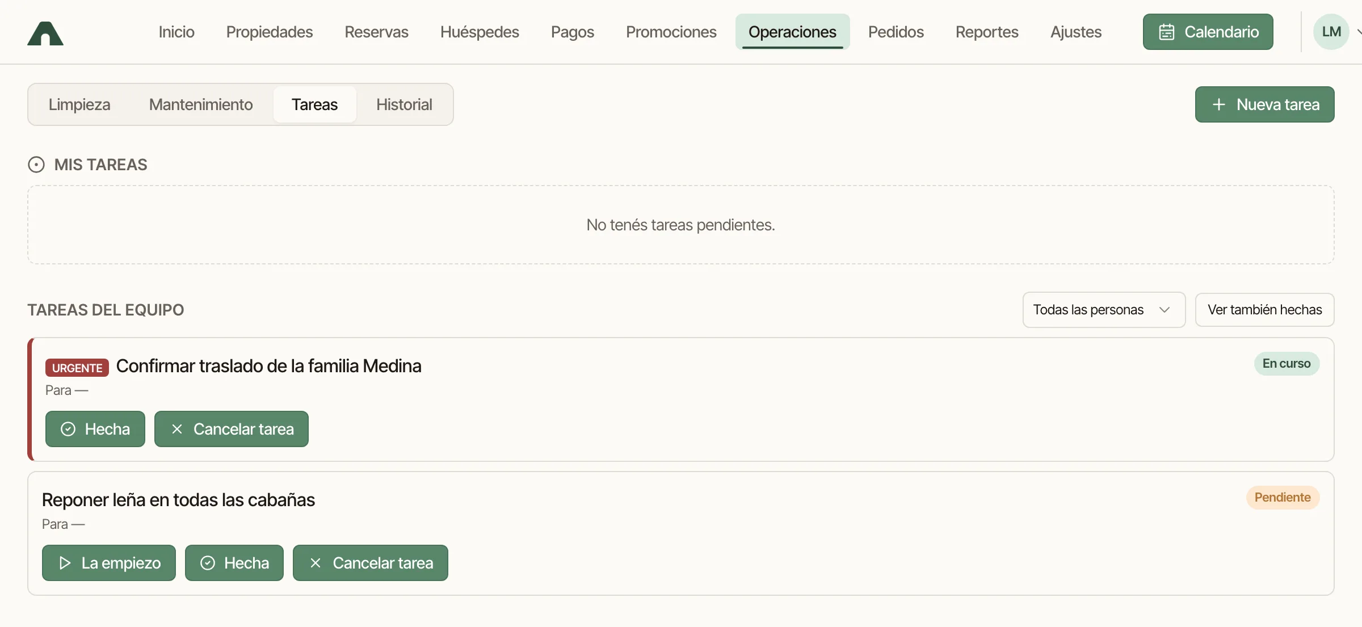Open the Inicio section
Screen dimensions: 1362x627
click(x=176, y=32)
